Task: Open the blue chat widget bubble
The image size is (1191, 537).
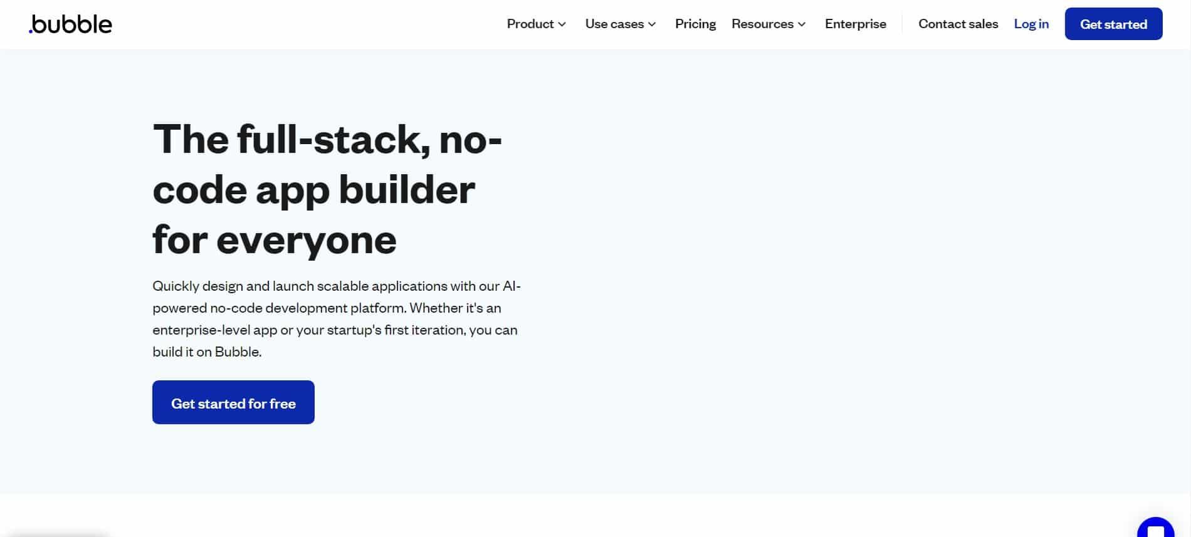Action: (1155, 527)
